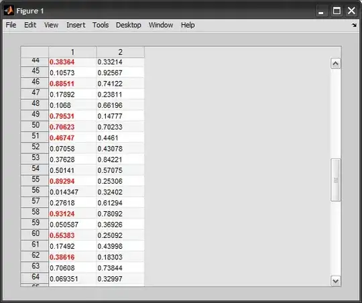Click cell 0.78092
This screenshot has height=303, width=362.
coord(120,214)
